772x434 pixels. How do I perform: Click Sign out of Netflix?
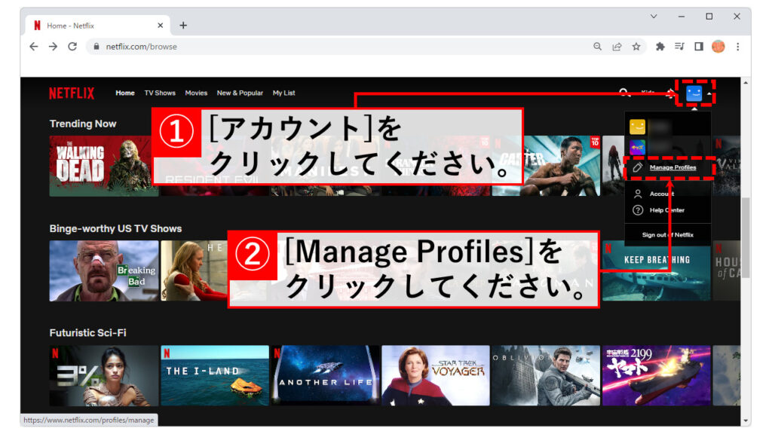[667, 235]
